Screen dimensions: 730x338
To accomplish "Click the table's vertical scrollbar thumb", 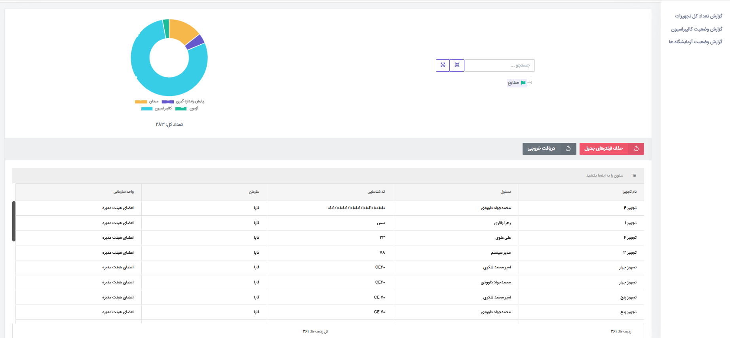I will 14,221.
